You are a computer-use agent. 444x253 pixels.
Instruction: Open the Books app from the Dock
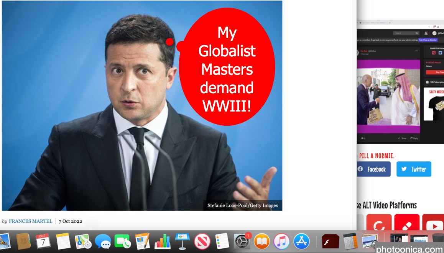pos(261,242)
